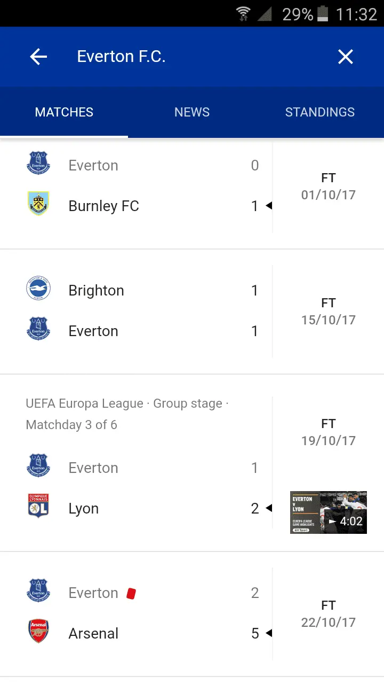Tap the Wi-Fi status bar icon

[x=243, y=14]
